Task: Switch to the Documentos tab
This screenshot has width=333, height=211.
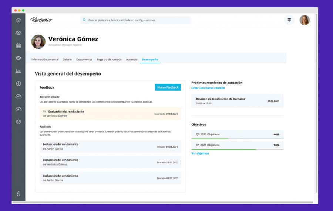Action: click(x=84, y=60)
